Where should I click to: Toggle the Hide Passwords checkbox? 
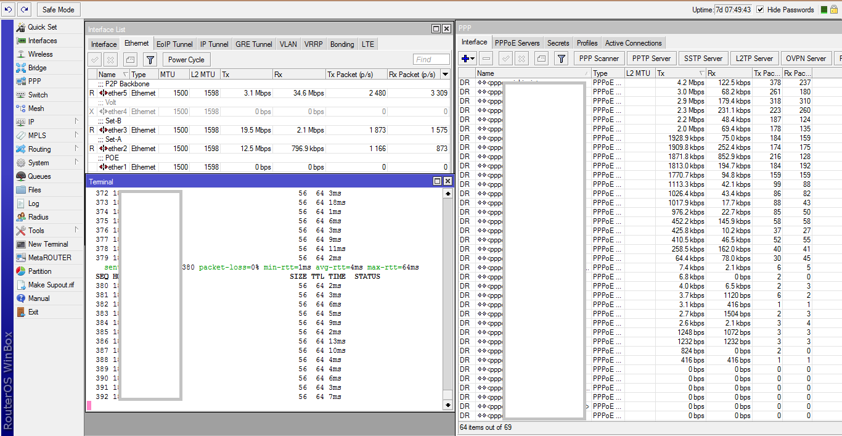click(760, 10)
